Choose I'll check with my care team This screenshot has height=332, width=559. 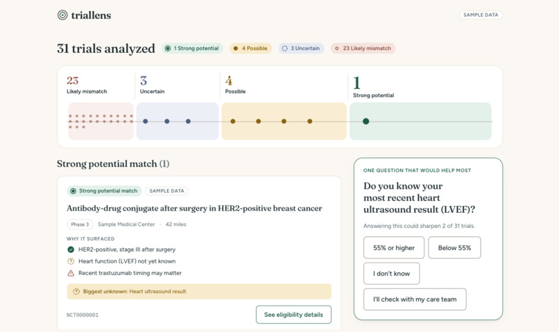pyautogui.click(x=415, y=299)
